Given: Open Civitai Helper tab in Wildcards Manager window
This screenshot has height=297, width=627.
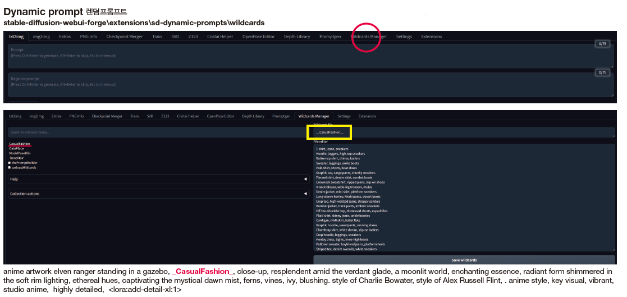Looking at the screenshot, I should click(188, 116).
